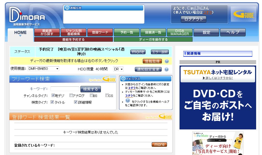This screenshot has width=262, height=155.
Task: Click コチラ link beside 本人でない場合は
Action: pyautogui.click(x=207, y=12)
